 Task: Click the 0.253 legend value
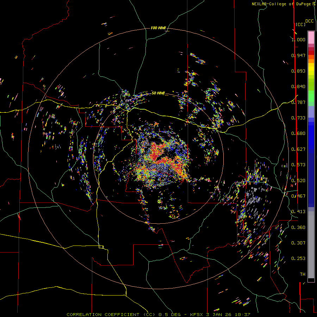(x=298, y=259)
